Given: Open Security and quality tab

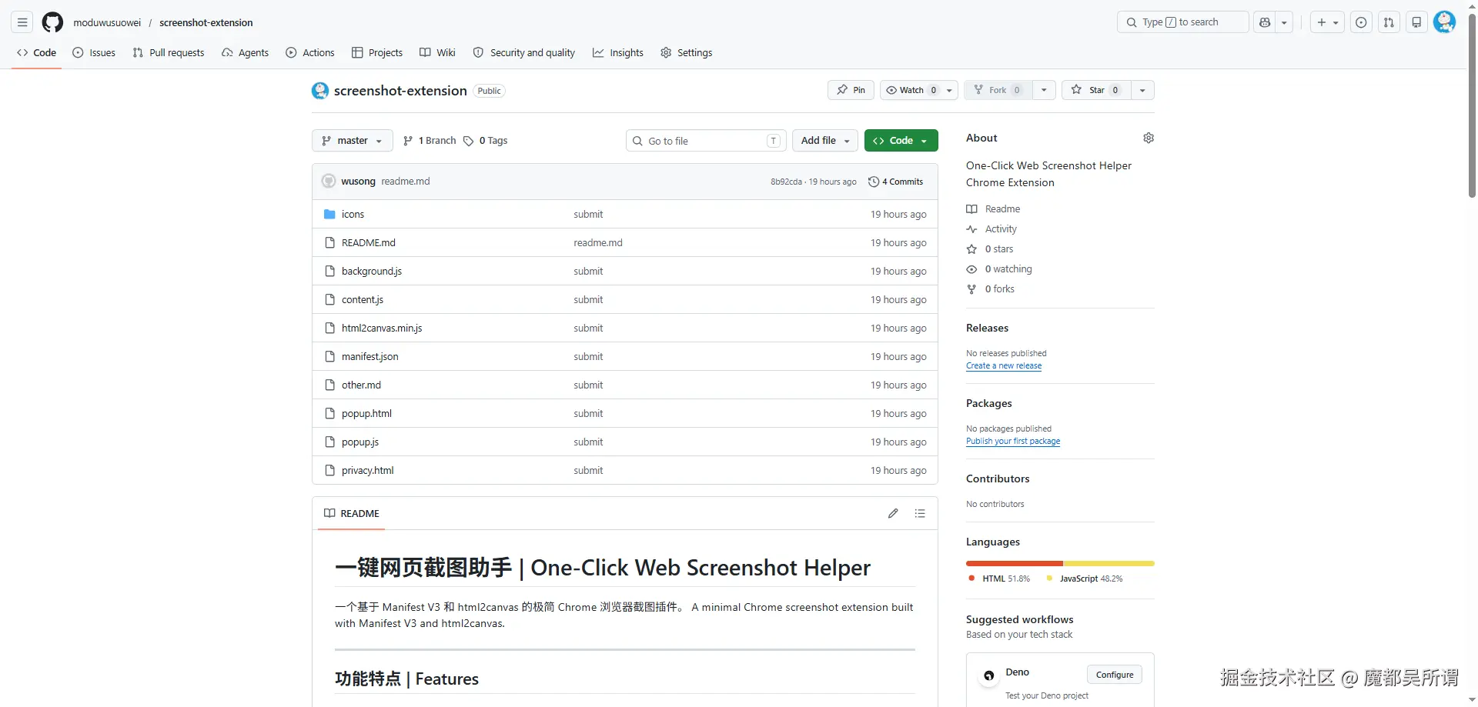Looking at the screenshot, I should tap(524, 52).
